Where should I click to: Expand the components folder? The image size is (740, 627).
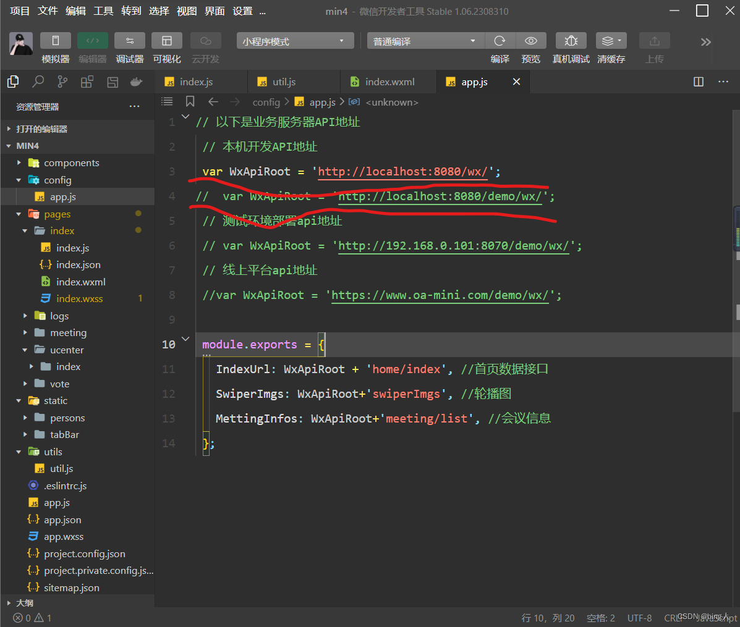(x=71, y=163)
